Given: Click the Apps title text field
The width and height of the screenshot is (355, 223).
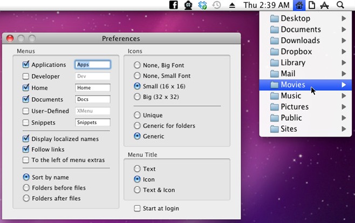Looking at the screenshot, I should [93, 65].
